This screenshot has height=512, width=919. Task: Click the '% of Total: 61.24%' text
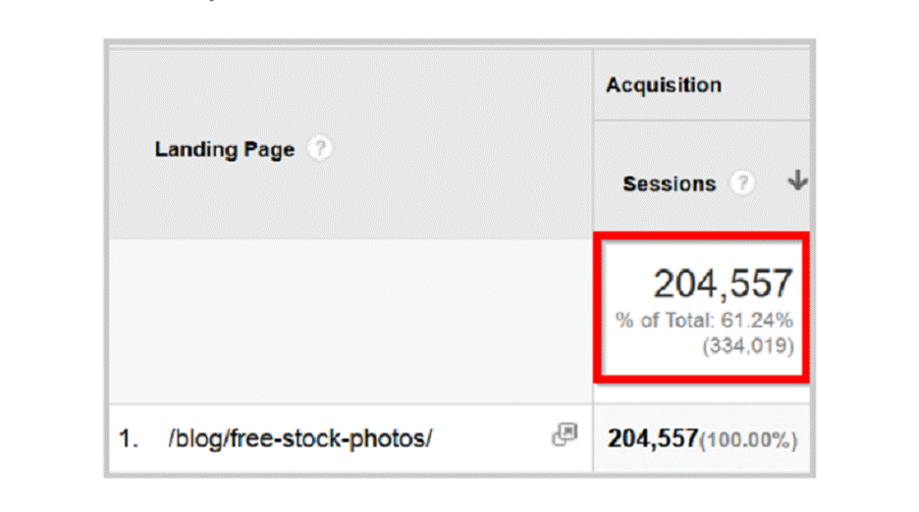(704, 321)
